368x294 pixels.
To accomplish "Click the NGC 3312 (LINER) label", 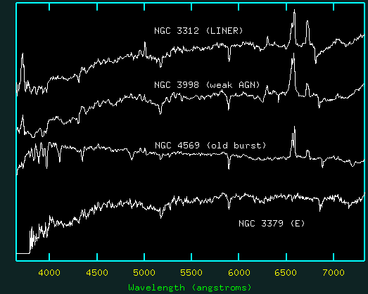I will [x=198, y=31].
